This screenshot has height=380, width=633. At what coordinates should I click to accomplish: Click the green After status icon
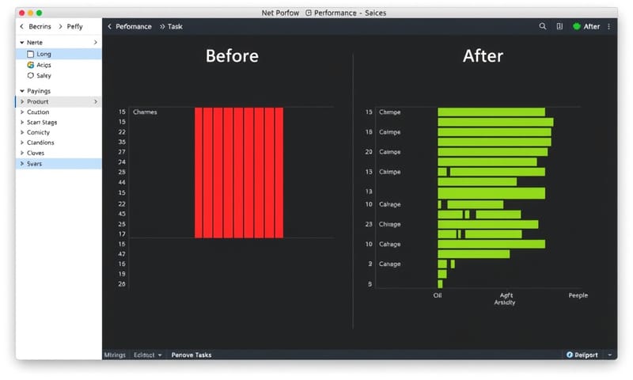[x=577, y=26]
